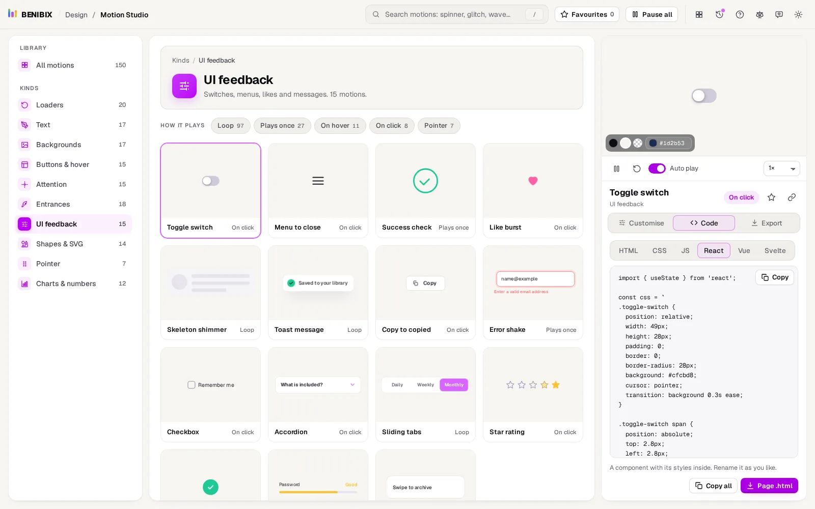Click the Entrances rocket icon
Screen dimensions: 815x509
pos(24,204)
